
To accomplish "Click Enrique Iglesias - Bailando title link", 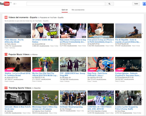I will [x=128, y=74].
